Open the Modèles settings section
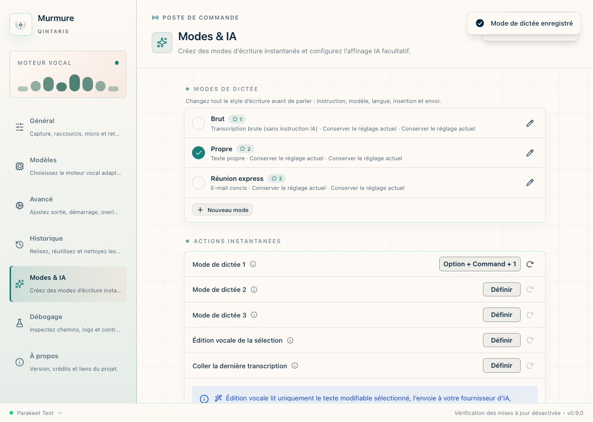The height and width of the screenshot is (422, 593). [x=68, y=166]
